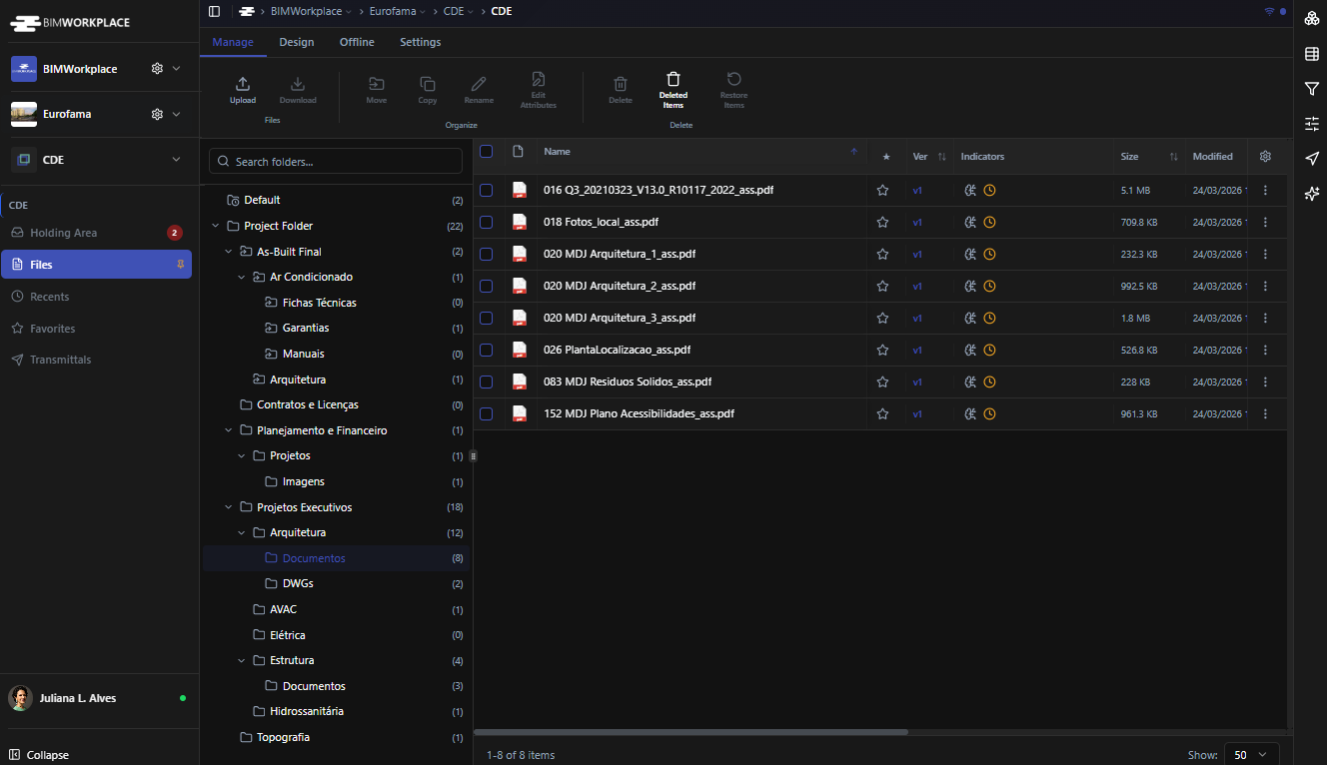The image size is (1327, 765).
Task: Open BIMWorkplace settings gear in sidebar
Action: click(x=157, y=69)
